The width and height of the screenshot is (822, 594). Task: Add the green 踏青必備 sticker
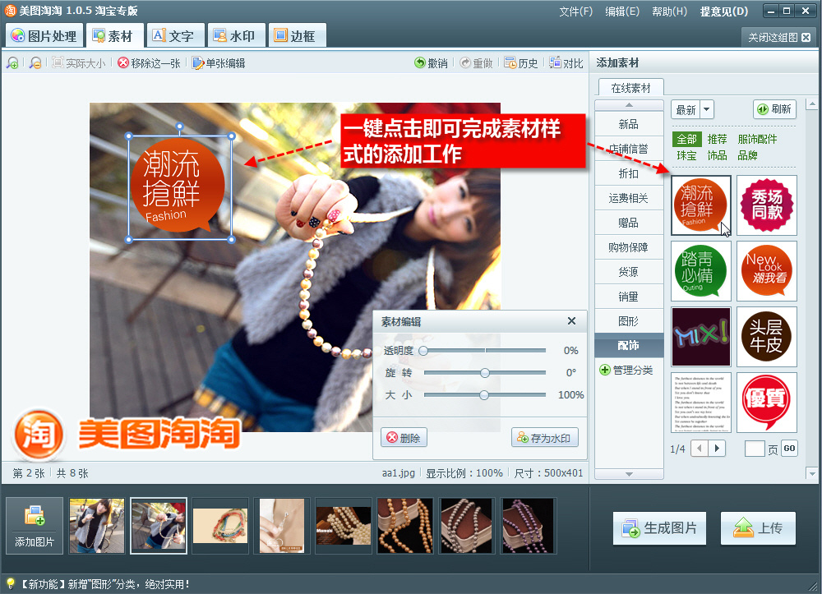[701, 271]
